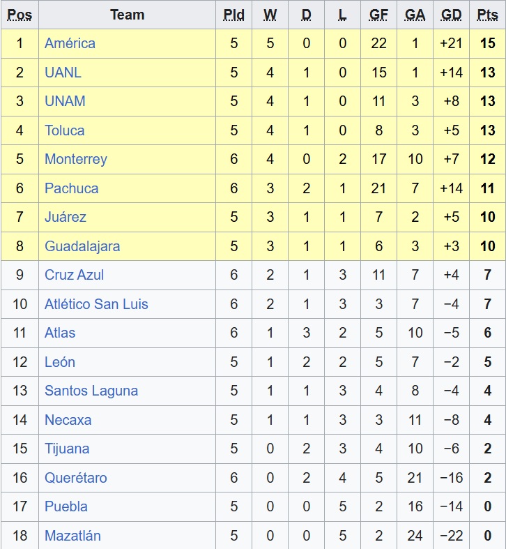
Task: Click the GD column header abbreviation
Action: (x=452, y=15)
